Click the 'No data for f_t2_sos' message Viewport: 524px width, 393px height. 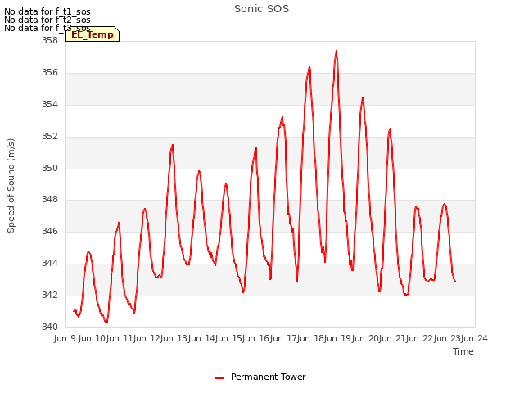[x=47, y=20]
